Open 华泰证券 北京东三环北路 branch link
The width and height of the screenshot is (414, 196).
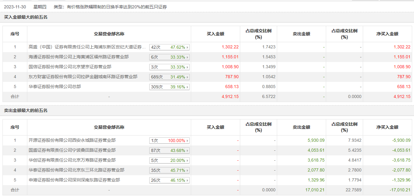click(76, 170)
